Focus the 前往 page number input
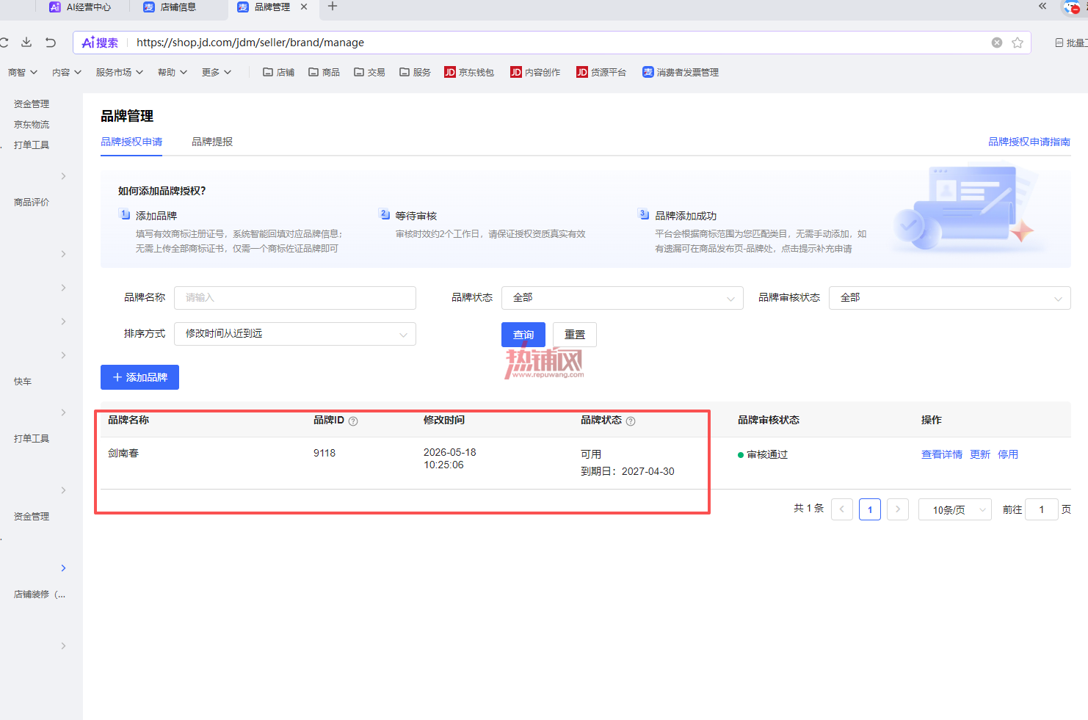This screenshot has width=1088, height=720. 1042,509
